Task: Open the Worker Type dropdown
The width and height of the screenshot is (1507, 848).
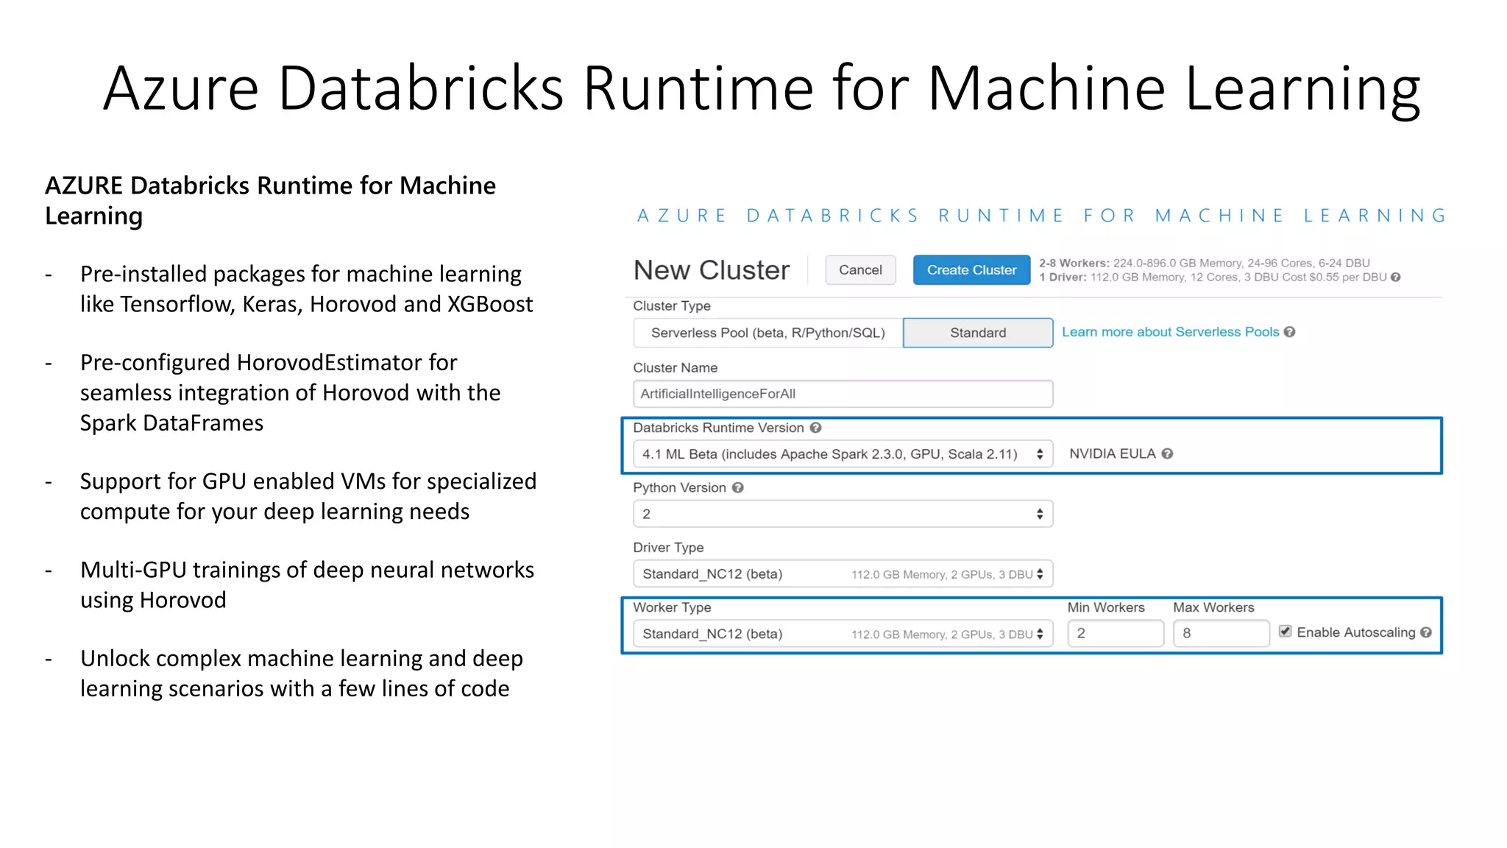Action: click(843, 634)
